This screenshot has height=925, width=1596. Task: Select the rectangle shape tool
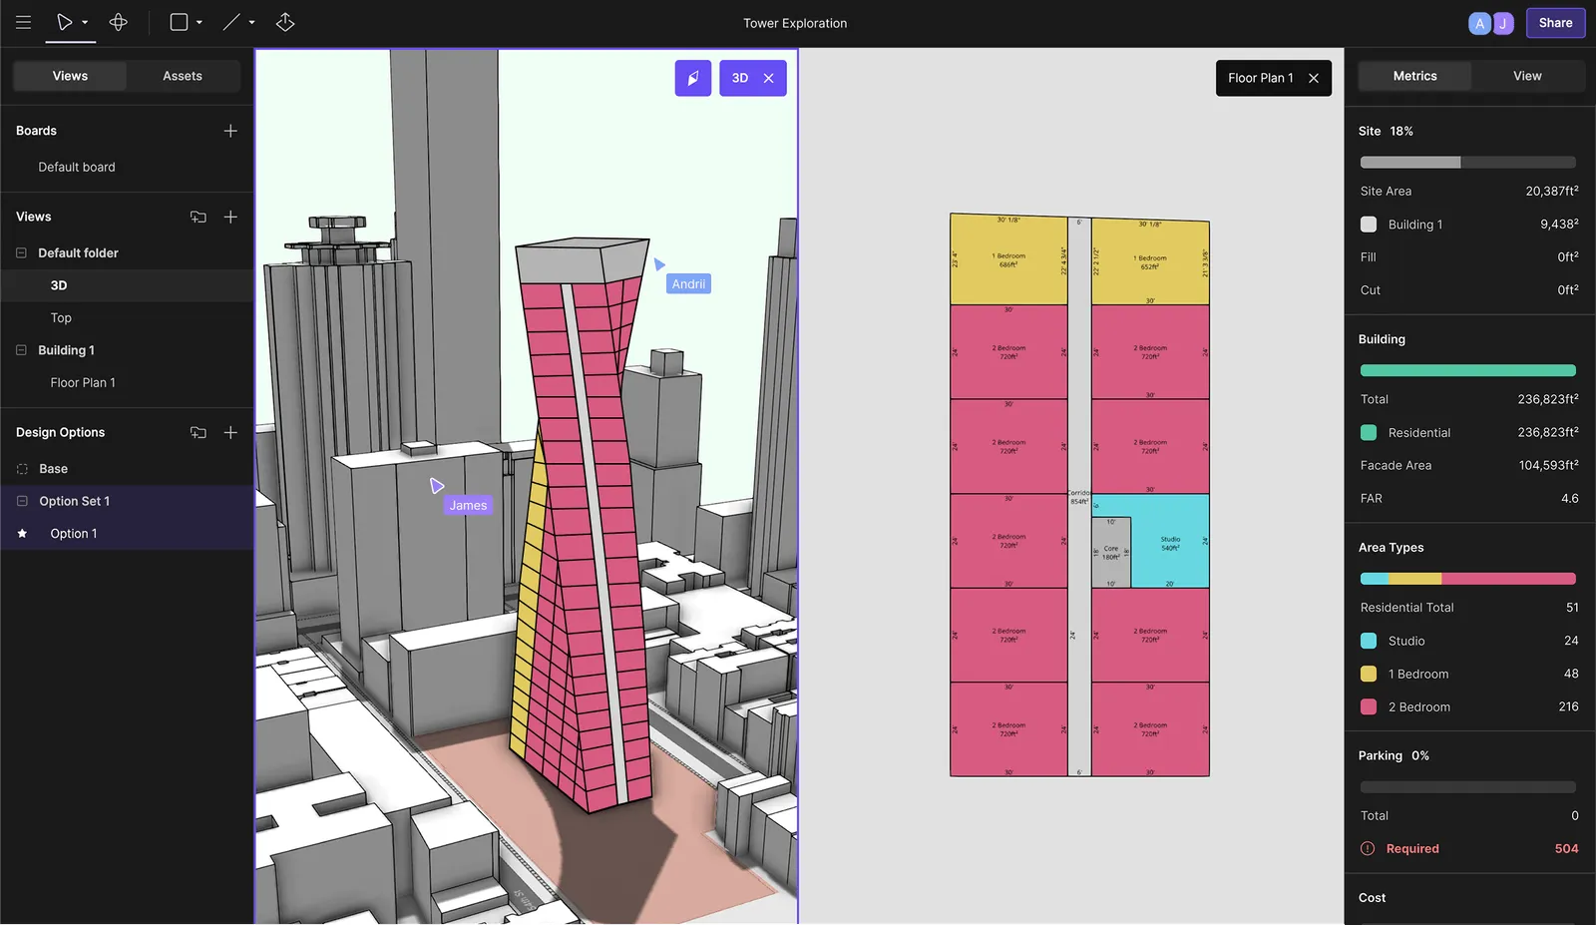[x=179, y=22]
